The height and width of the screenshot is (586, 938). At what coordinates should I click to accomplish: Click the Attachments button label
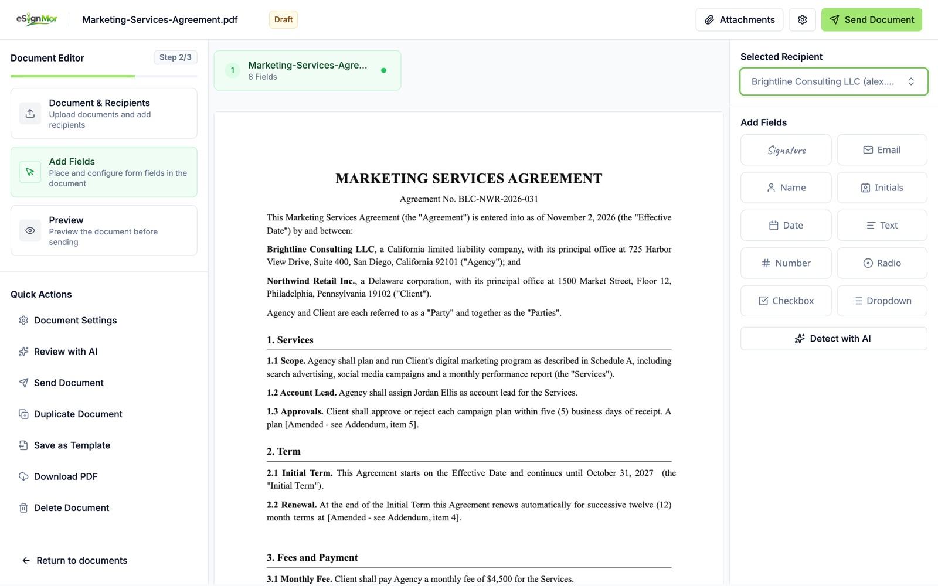pyautogui.click(x=747, y=20)
